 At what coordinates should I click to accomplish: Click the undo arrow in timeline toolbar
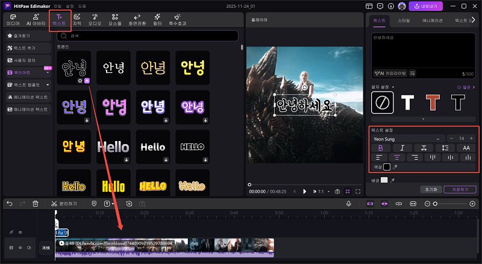click(x=10, y=204)
